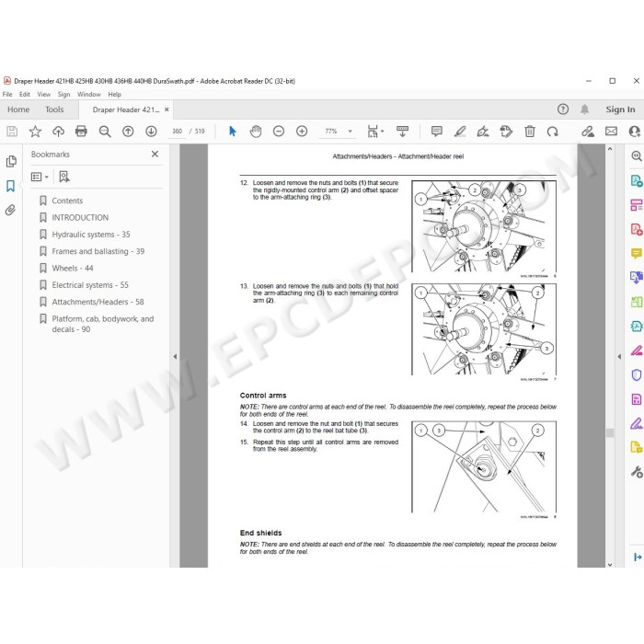
Task: Share a link to the file
Action: point(588,132)
